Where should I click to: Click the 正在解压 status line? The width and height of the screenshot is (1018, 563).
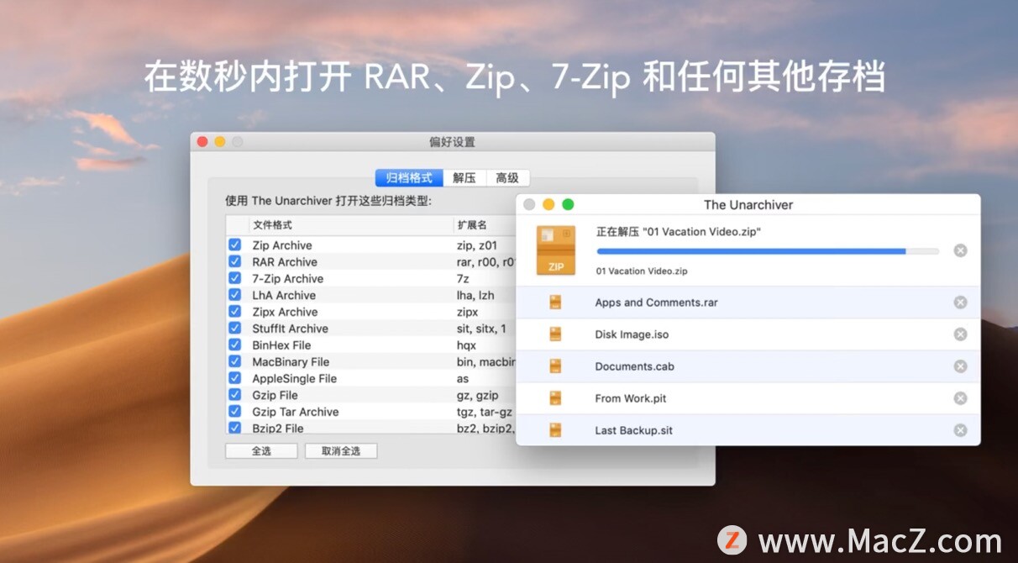pyautogui.click(x=680, y=231)
